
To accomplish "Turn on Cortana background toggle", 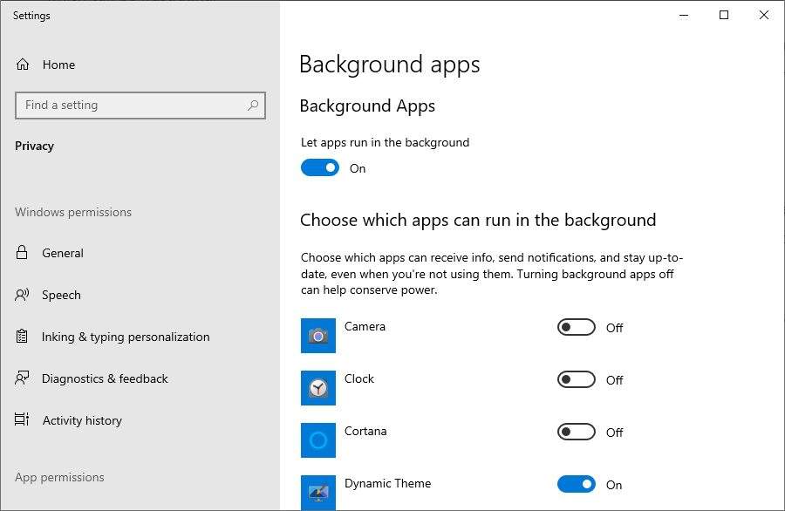I will tap(577, 432).
